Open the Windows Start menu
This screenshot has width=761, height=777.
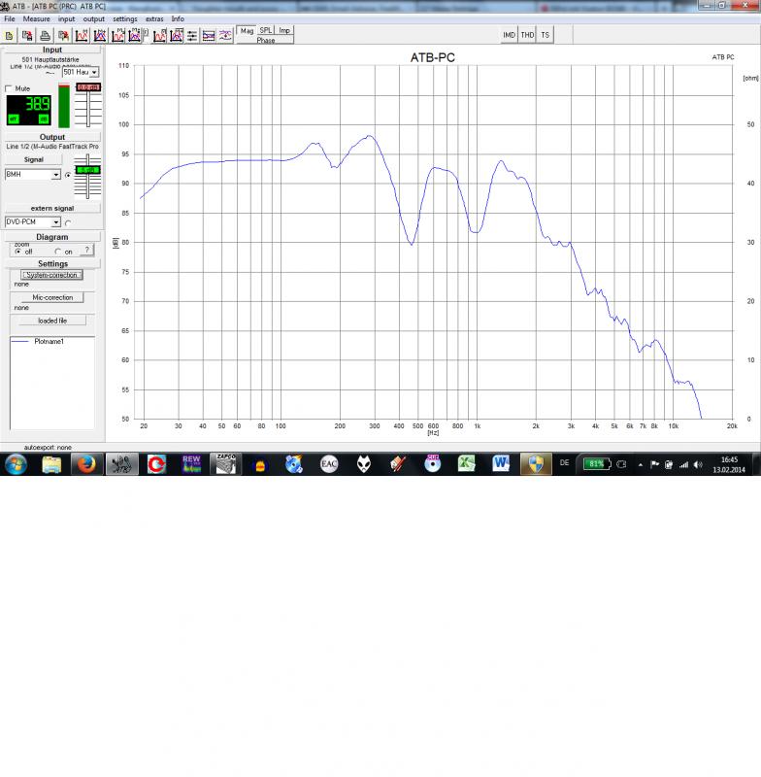16,464
